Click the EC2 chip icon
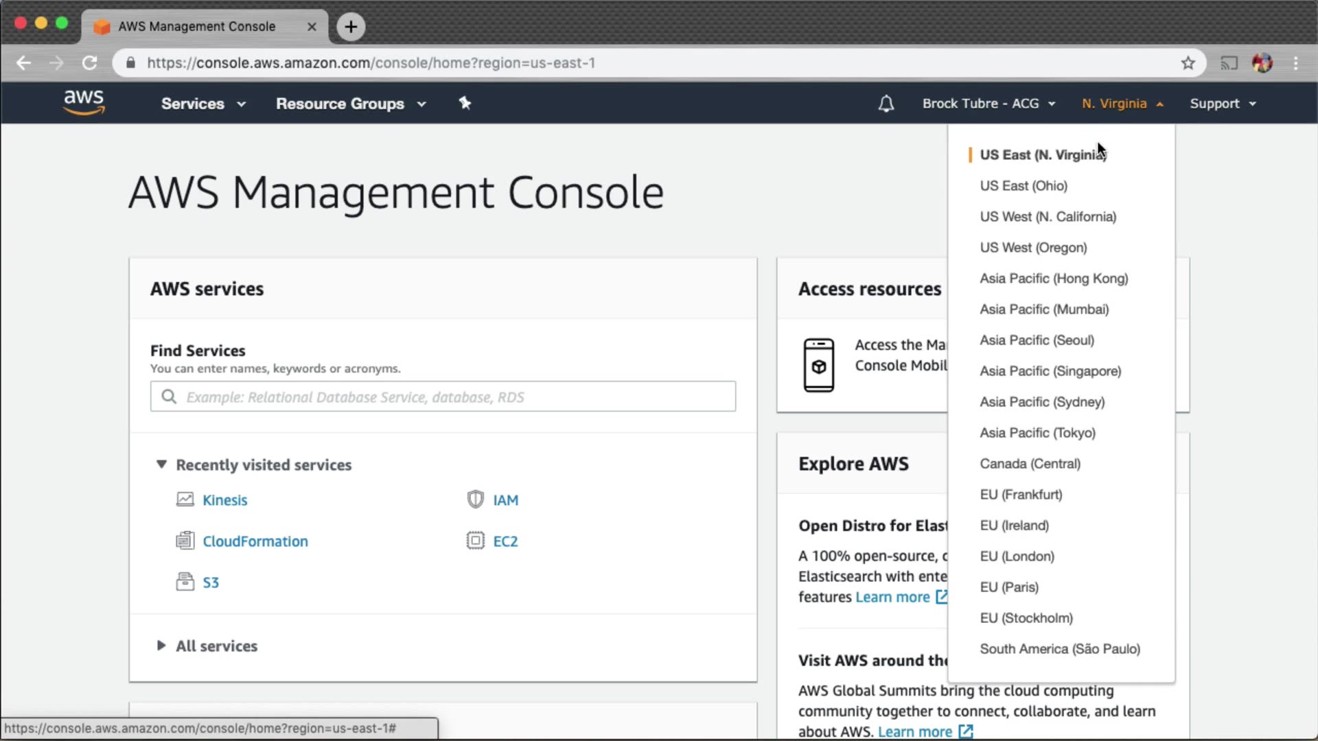This screenshot has width=1318, height=741. [475, 541]
